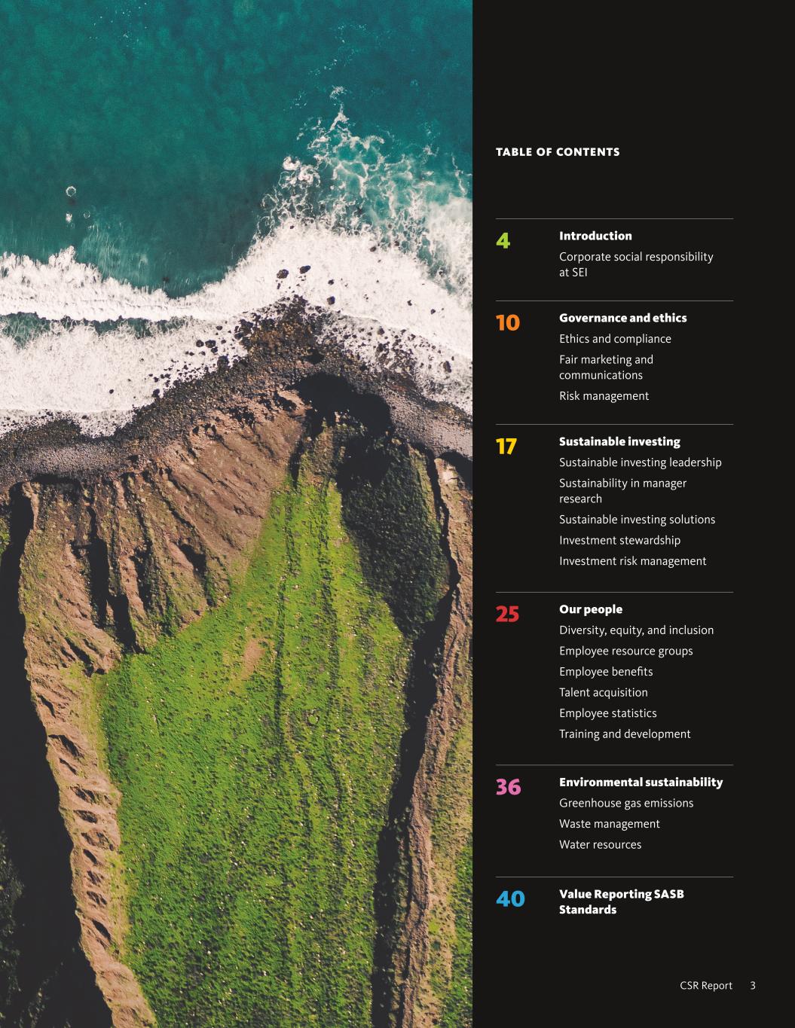Click Greenhouse gas emissions entry
This screenshot has height=1028, width=795.
pyautogui.click(x=626, y=803)
